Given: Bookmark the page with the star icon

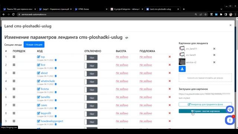Looking at the screenshot, I should click(206, 15).
